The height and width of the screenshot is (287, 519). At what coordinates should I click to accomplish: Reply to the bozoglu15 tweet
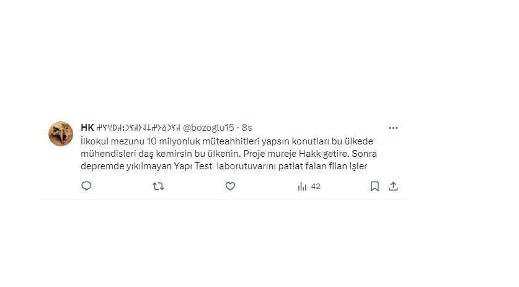pyautogui.click(x=87, y=186)
